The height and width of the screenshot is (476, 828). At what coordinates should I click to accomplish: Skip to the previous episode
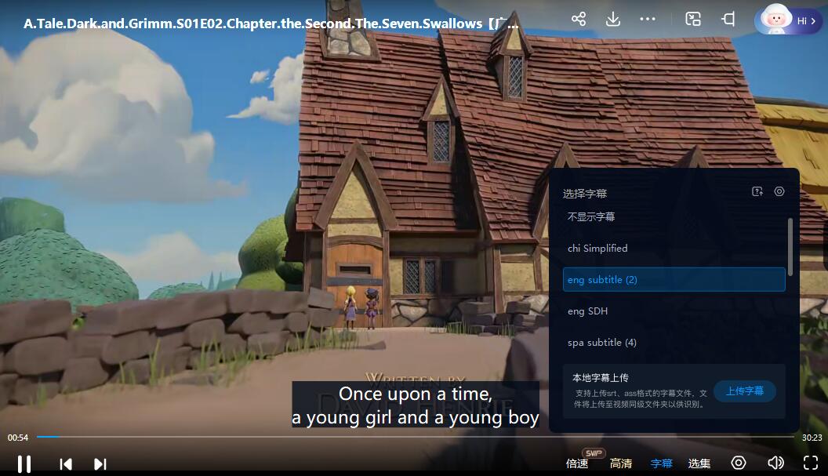(x=66, y=464)
